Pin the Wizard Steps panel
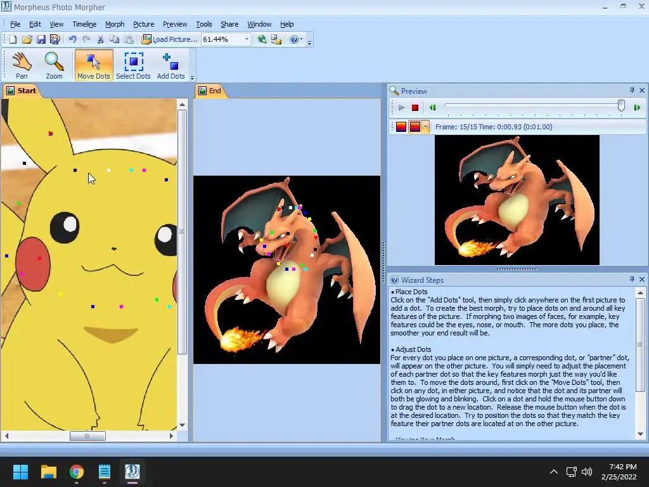 pos(632,280)
